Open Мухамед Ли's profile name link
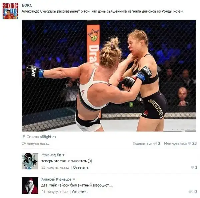The width and height of the screenshot is (200, 198). 51,155
